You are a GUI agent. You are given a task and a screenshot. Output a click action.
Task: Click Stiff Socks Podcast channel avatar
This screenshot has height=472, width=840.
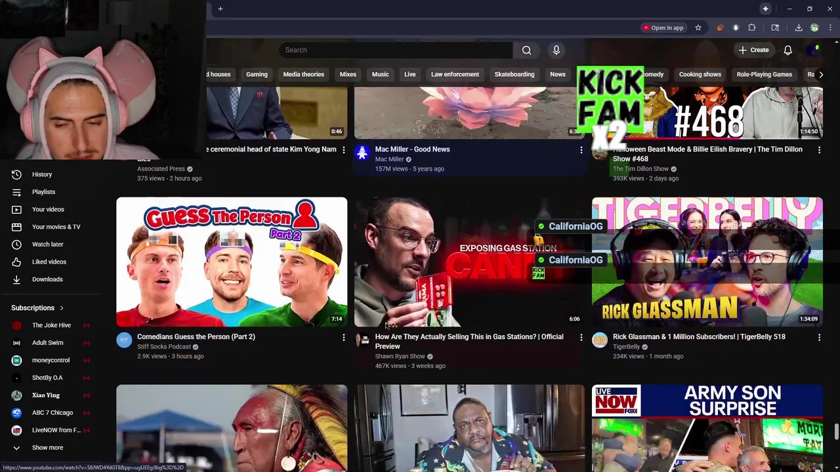124,340
